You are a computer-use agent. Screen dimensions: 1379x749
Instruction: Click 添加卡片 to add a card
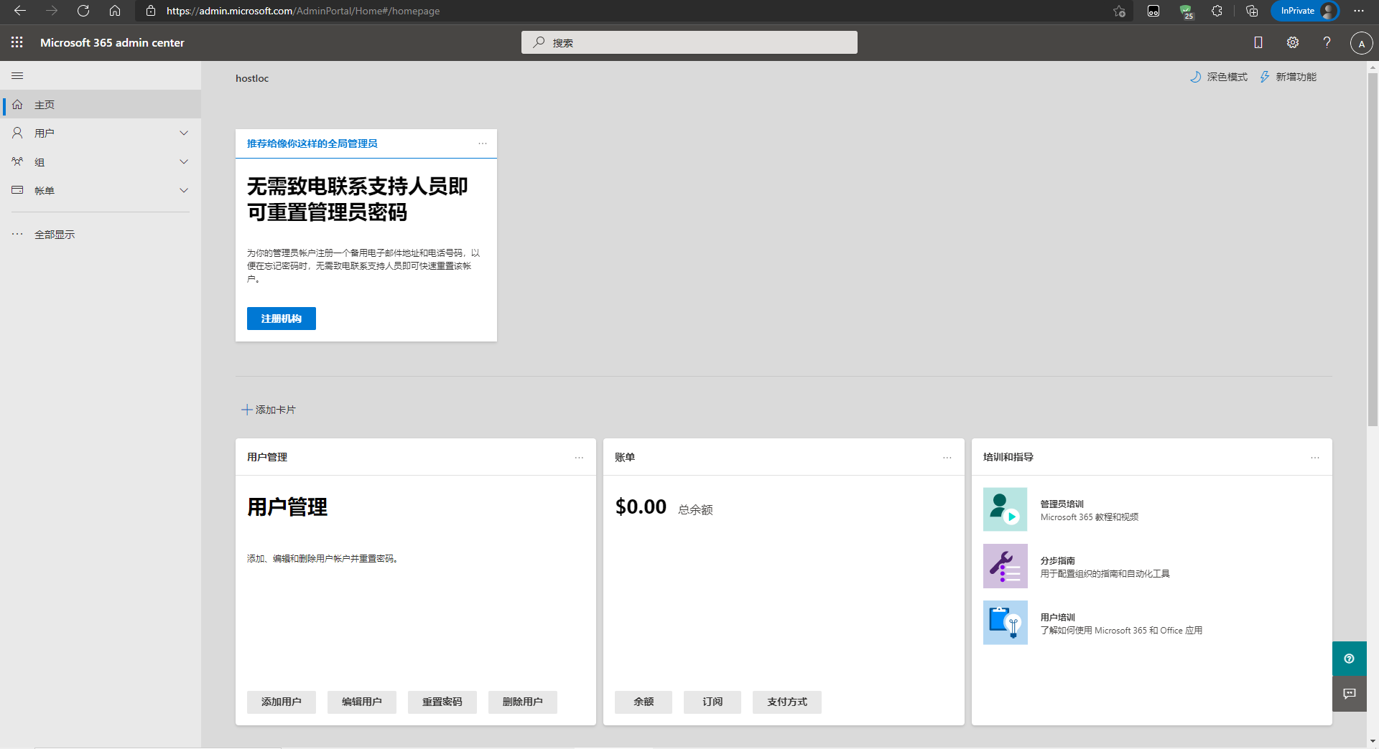point(269,410)
